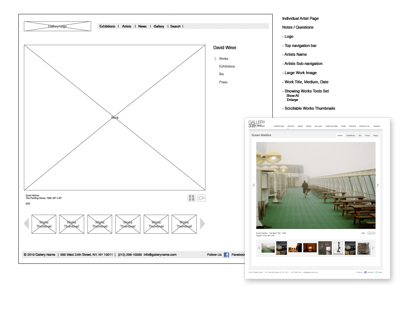
Task: Open the Gallery 339 logo
Action: coord(257,124)
